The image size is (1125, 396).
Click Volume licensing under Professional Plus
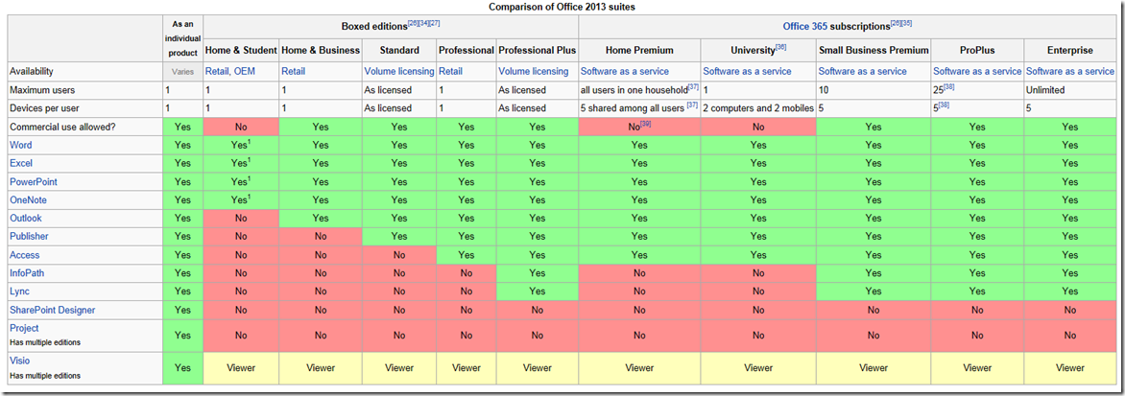(x=533, y=72)
